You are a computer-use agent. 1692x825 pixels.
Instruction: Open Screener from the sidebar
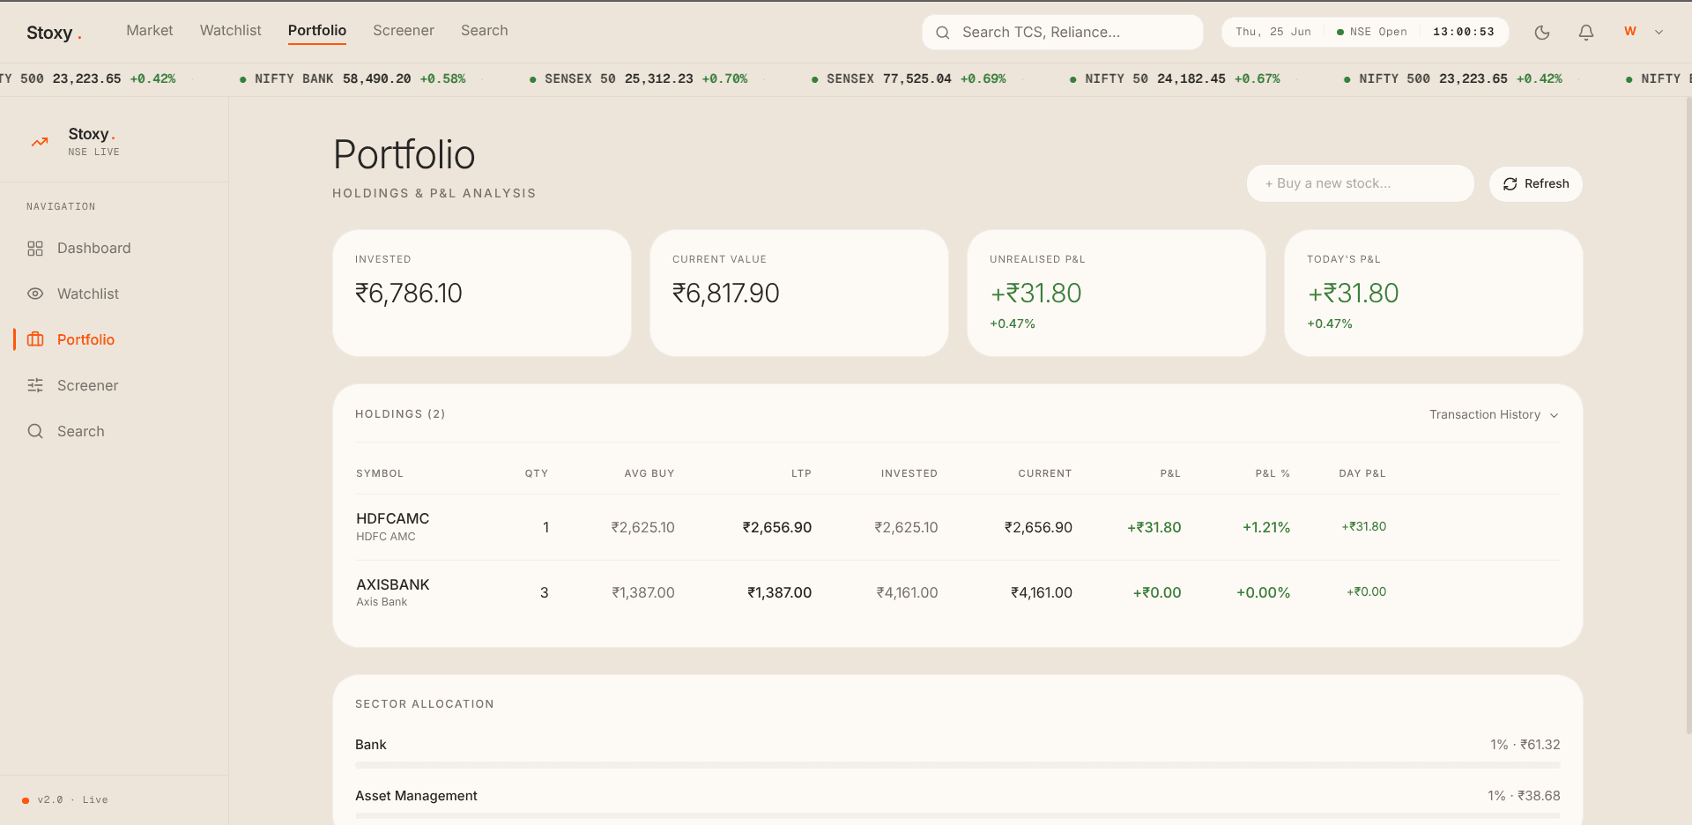pos(115,386)
